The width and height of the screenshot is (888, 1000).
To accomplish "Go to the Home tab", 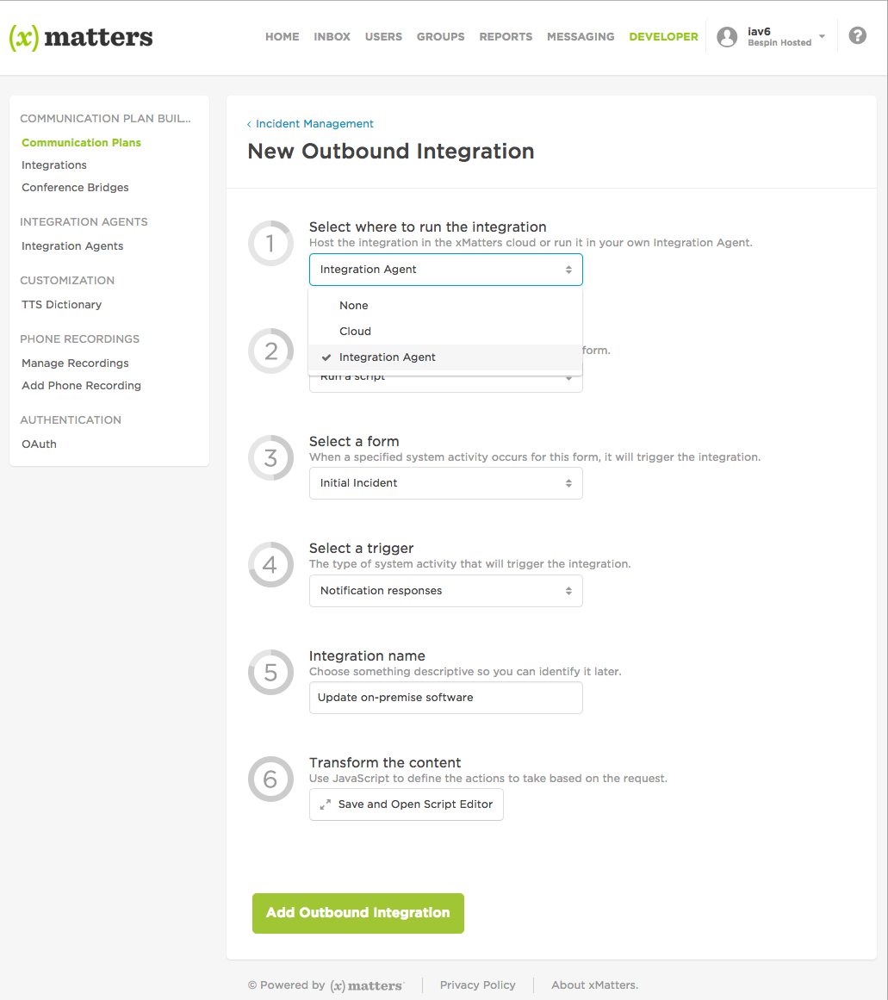I will point(282,37).
